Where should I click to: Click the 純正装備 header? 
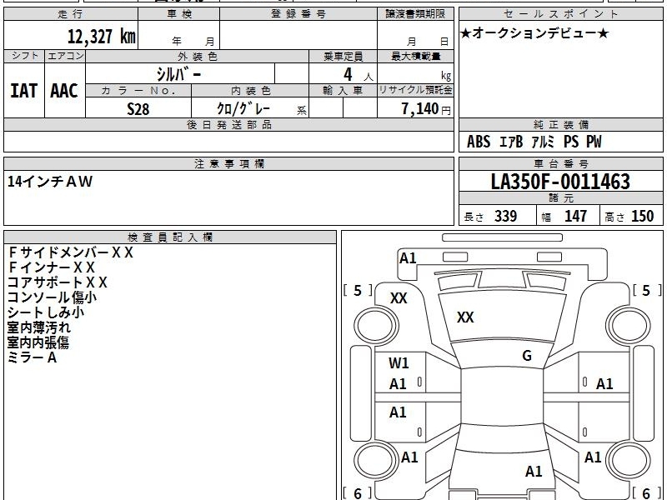(x=560, y=125)
